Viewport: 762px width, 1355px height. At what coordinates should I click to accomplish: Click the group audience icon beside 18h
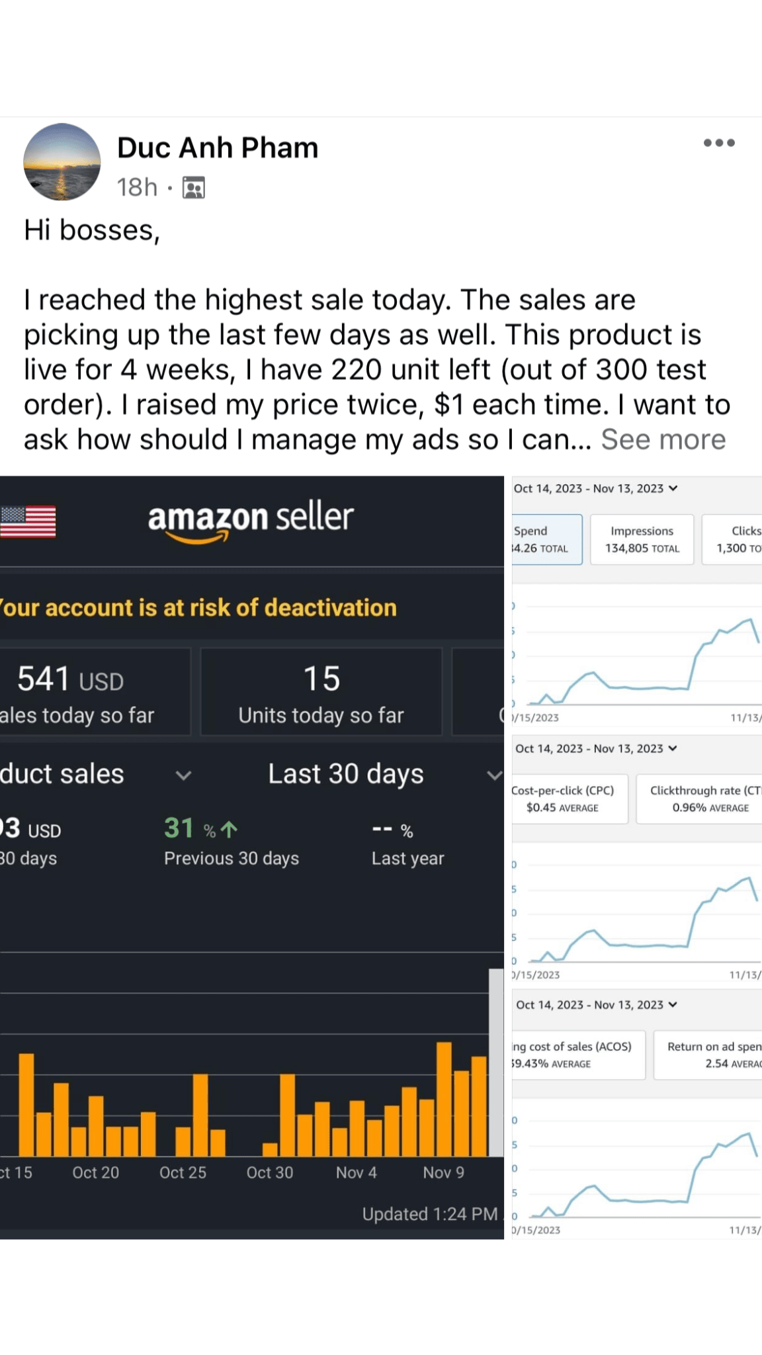coord(194,188)
